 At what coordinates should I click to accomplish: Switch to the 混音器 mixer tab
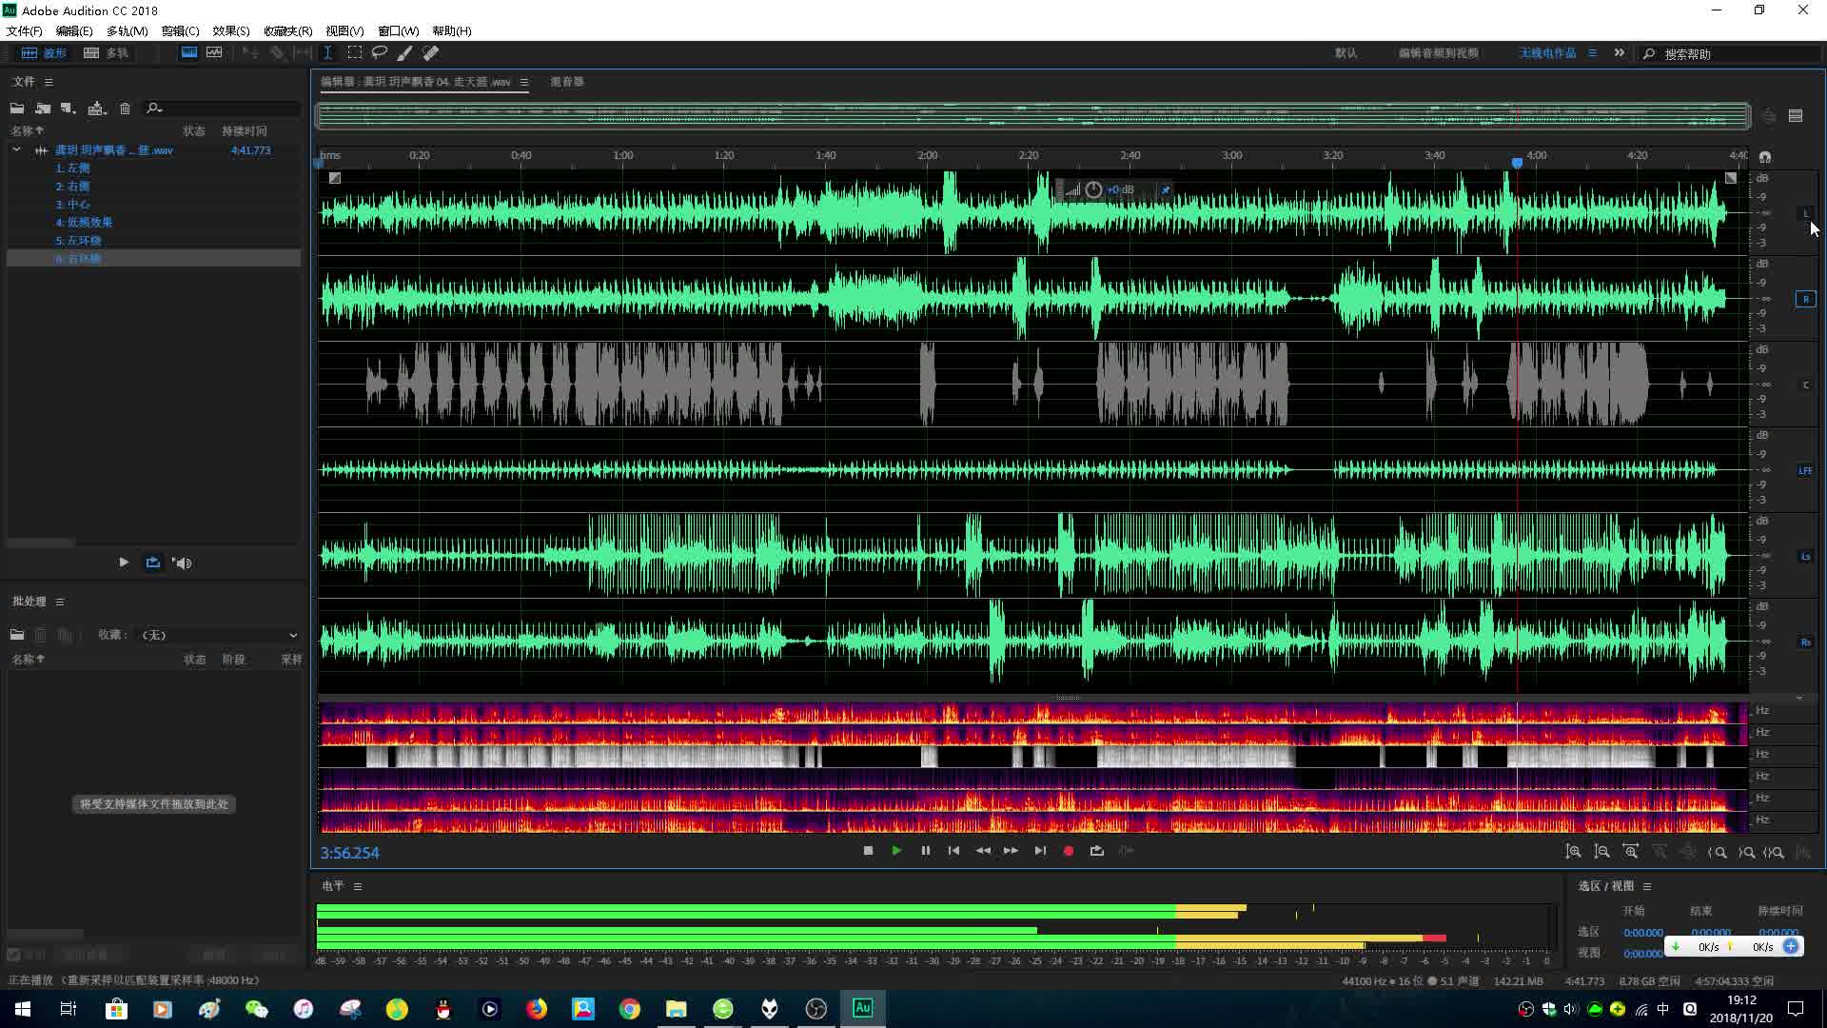click(567, 82)
